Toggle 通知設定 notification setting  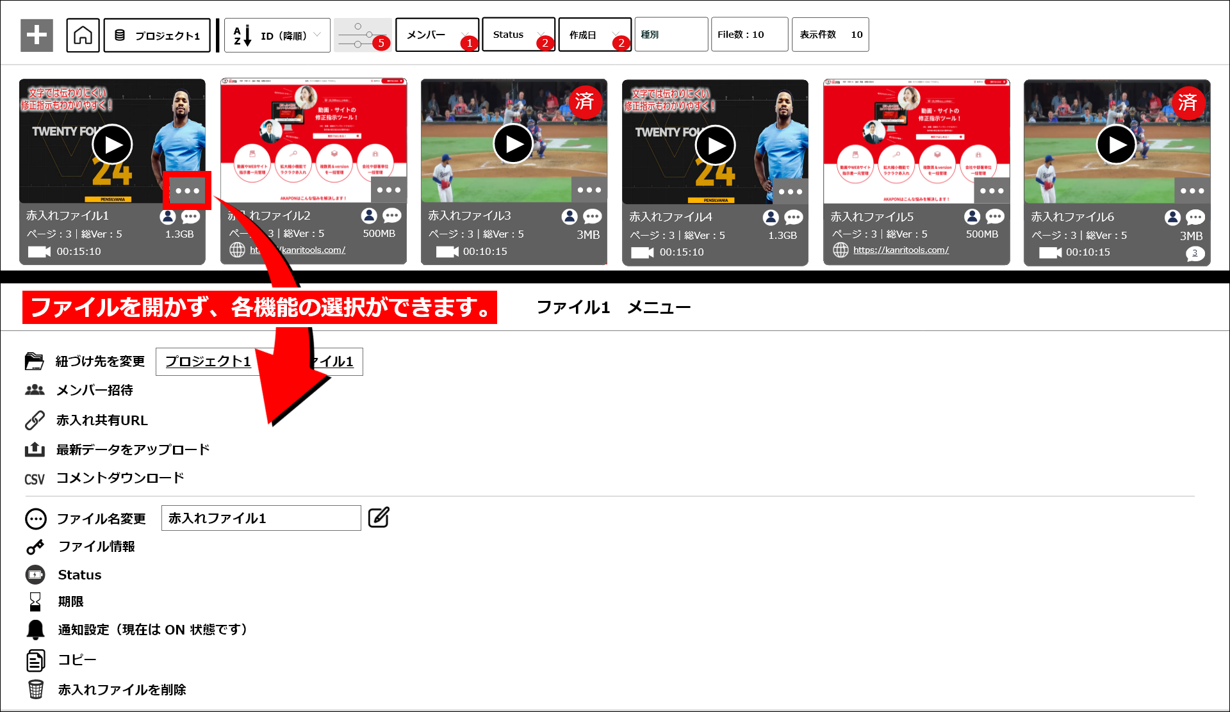(x=152, y=629)
